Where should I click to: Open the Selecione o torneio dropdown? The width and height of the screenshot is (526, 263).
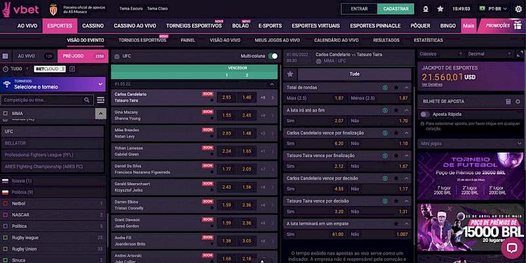[x=53, y=84]
